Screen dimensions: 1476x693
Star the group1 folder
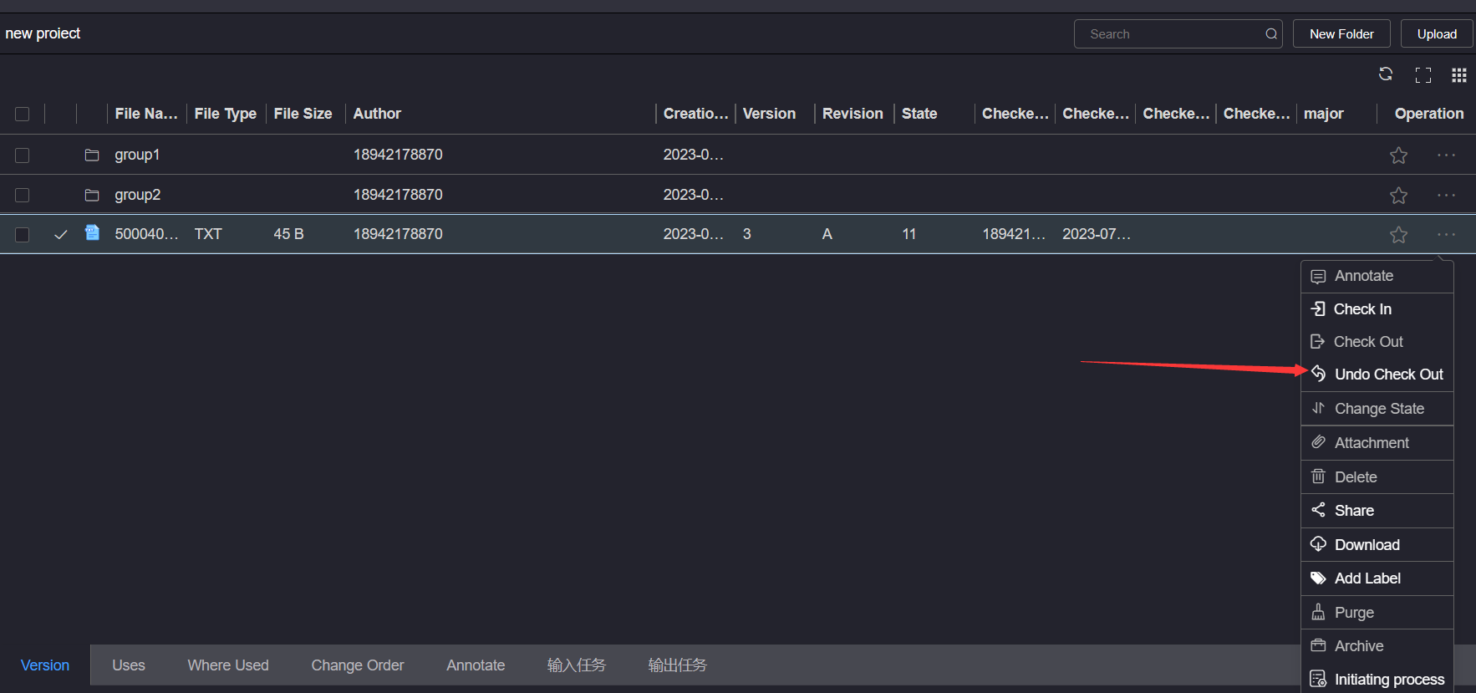[x=1398, y=155]
